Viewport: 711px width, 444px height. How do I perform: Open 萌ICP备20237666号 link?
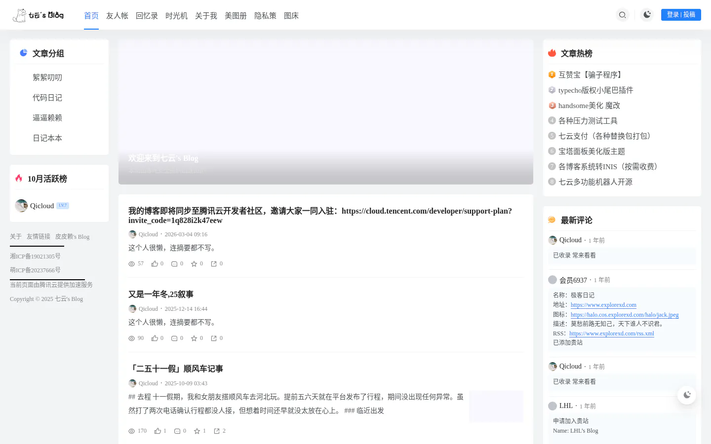[35, 270]
